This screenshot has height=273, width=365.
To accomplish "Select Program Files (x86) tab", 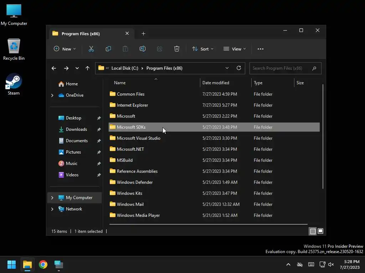I will pyautogui.click(x=91, y=34).
